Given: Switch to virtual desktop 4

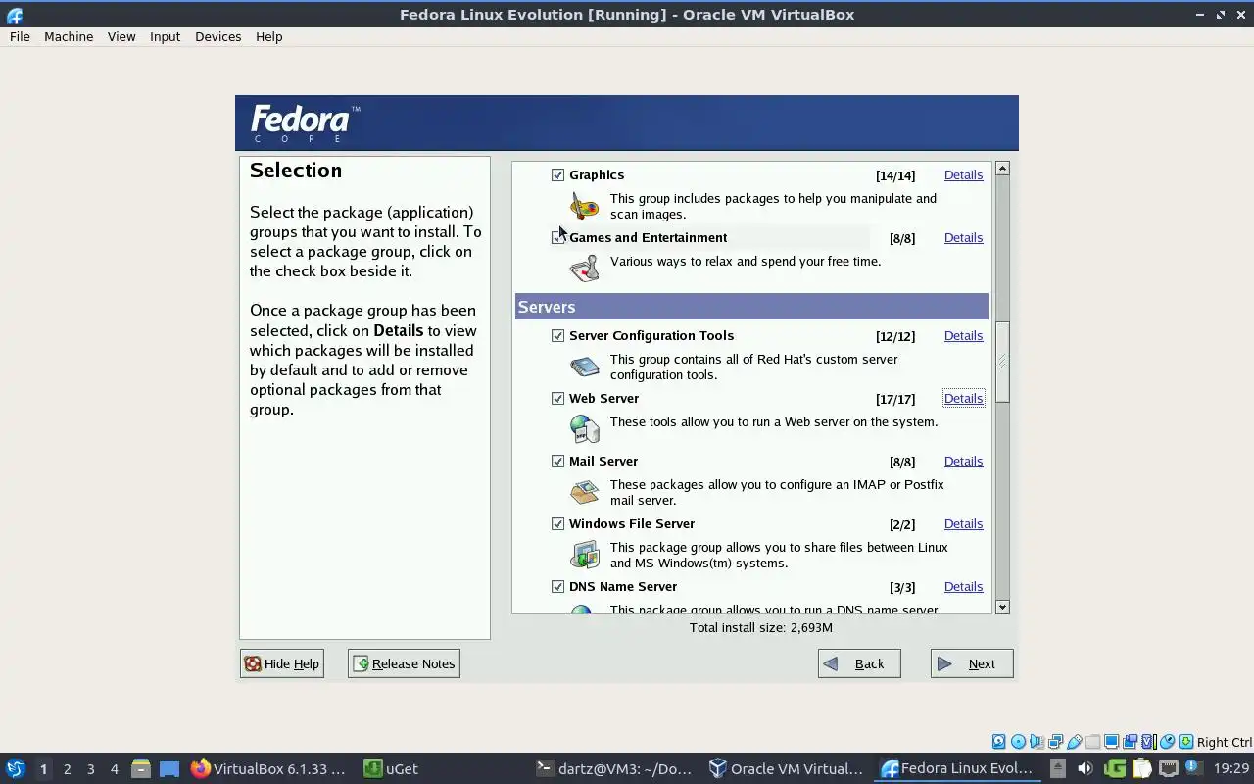Looking at the screenshot, I should 114,769.
